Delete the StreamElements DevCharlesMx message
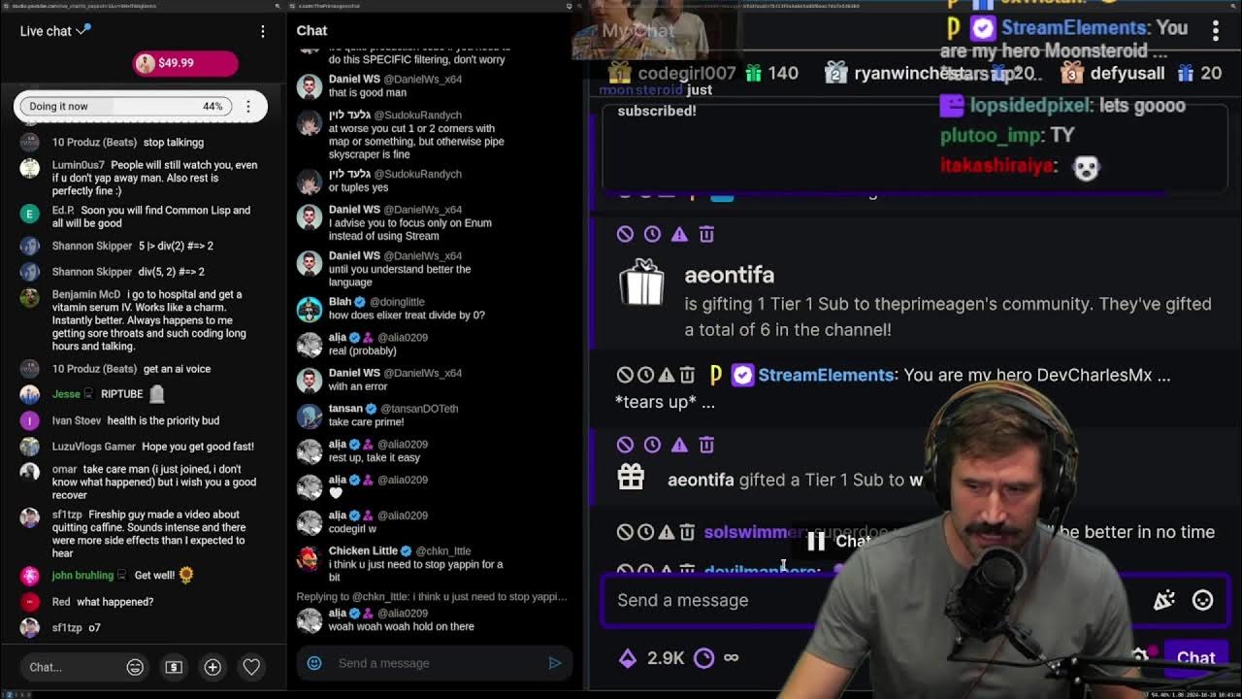Viewport: 1242px width, 699px height. click(x=687, y=375)
